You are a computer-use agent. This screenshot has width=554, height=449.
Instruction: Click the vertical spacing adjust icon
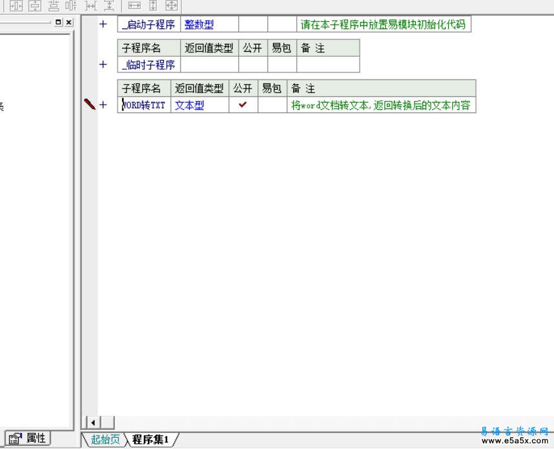click(109, 6)
